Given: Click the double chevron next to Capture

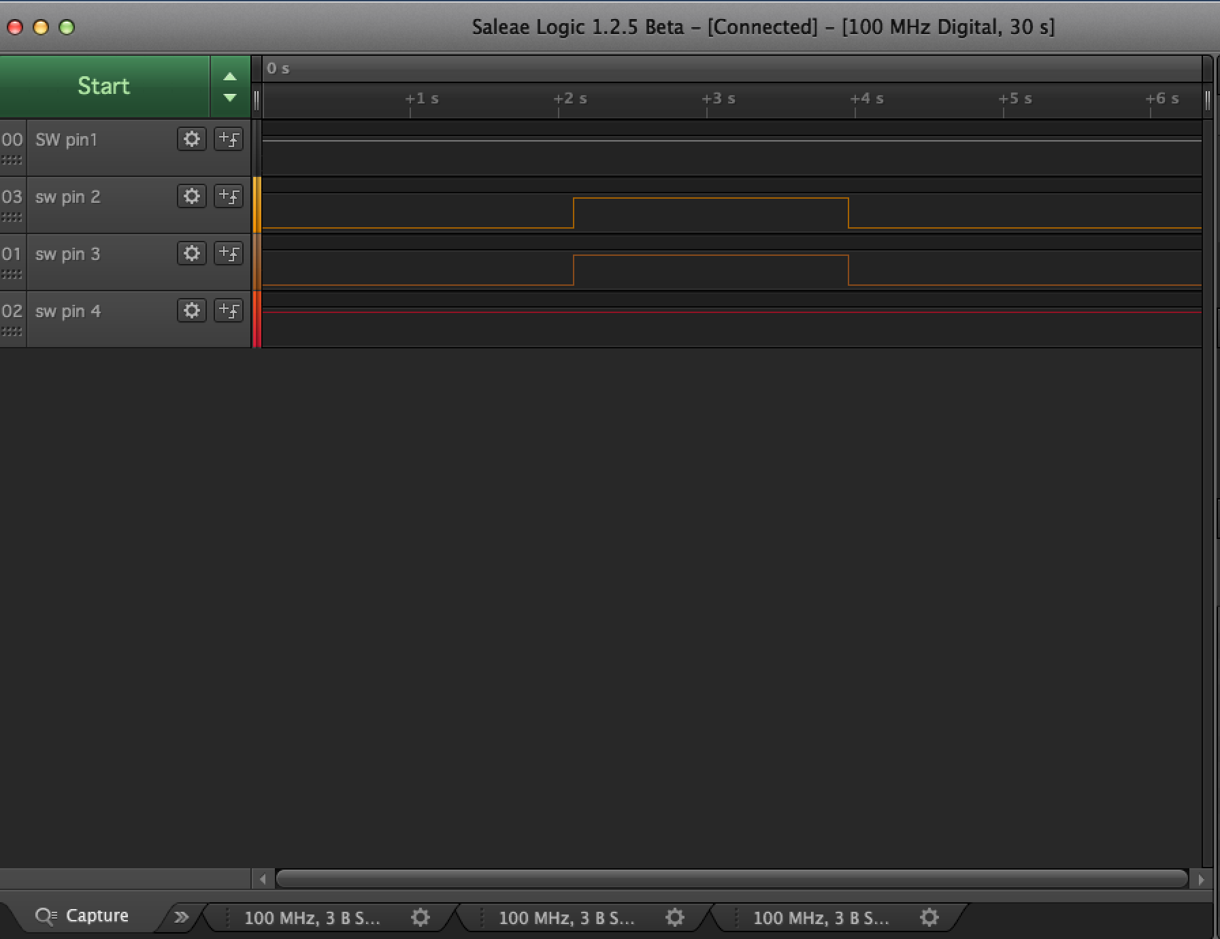Looking at the screenshot, I should click(x=181, y=917).
